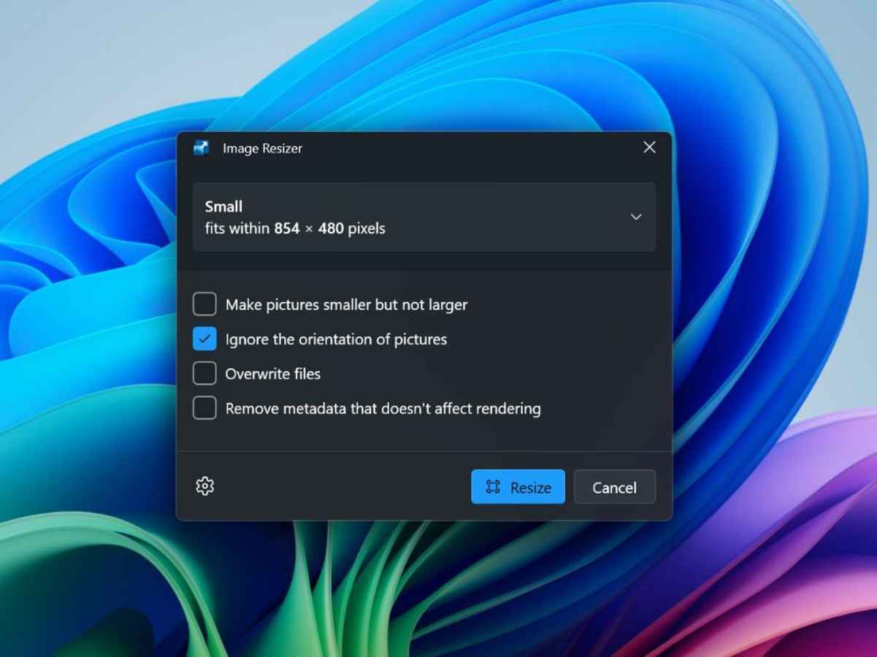Click the settings gear at the dialog's bottom left
877x657 pixels.
[x=204, y=486]
